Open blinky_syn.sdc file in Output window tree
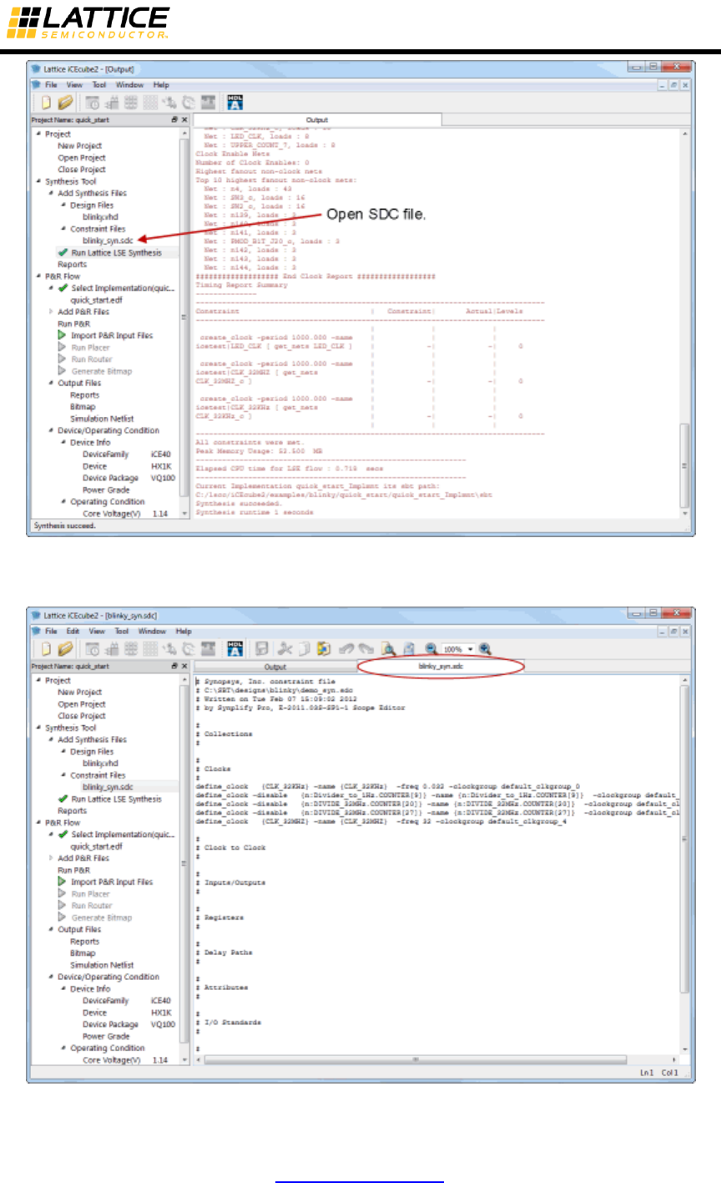 pyautogui.click(x=107, y=241)
